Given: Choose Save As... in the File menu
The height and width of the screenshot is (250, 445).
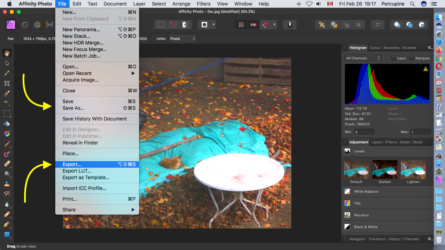Looking at the screenshot, I should 97,108.
